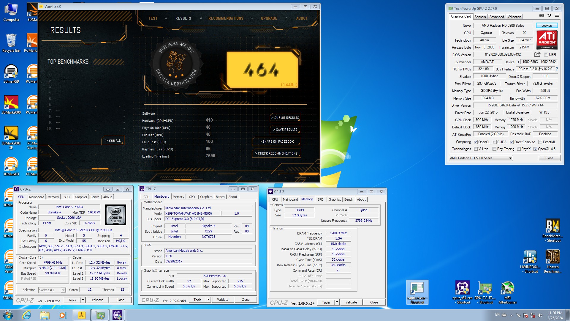Toggle OpenCL checkbox
This screenshot has width=570, height=321.
(x=476, y=142)
